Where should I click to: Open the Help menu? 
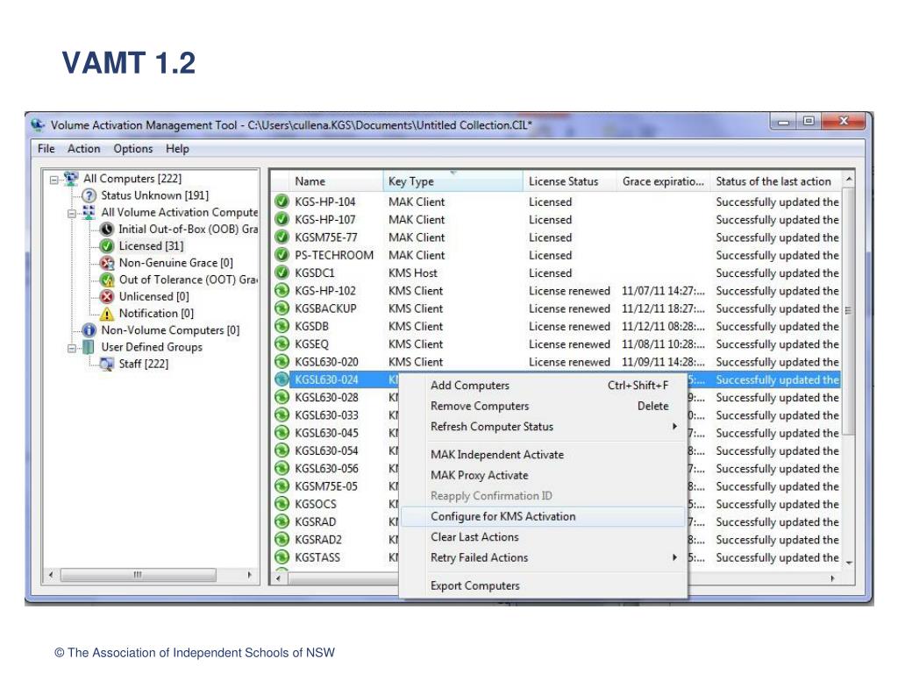click(177, 149)
